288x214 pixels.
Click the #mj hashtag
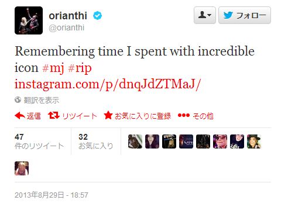tap(53, 68)
